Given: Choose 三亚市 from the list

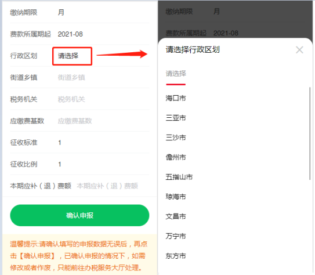Looking at the screenshot, I should click(x=176, y=118).
